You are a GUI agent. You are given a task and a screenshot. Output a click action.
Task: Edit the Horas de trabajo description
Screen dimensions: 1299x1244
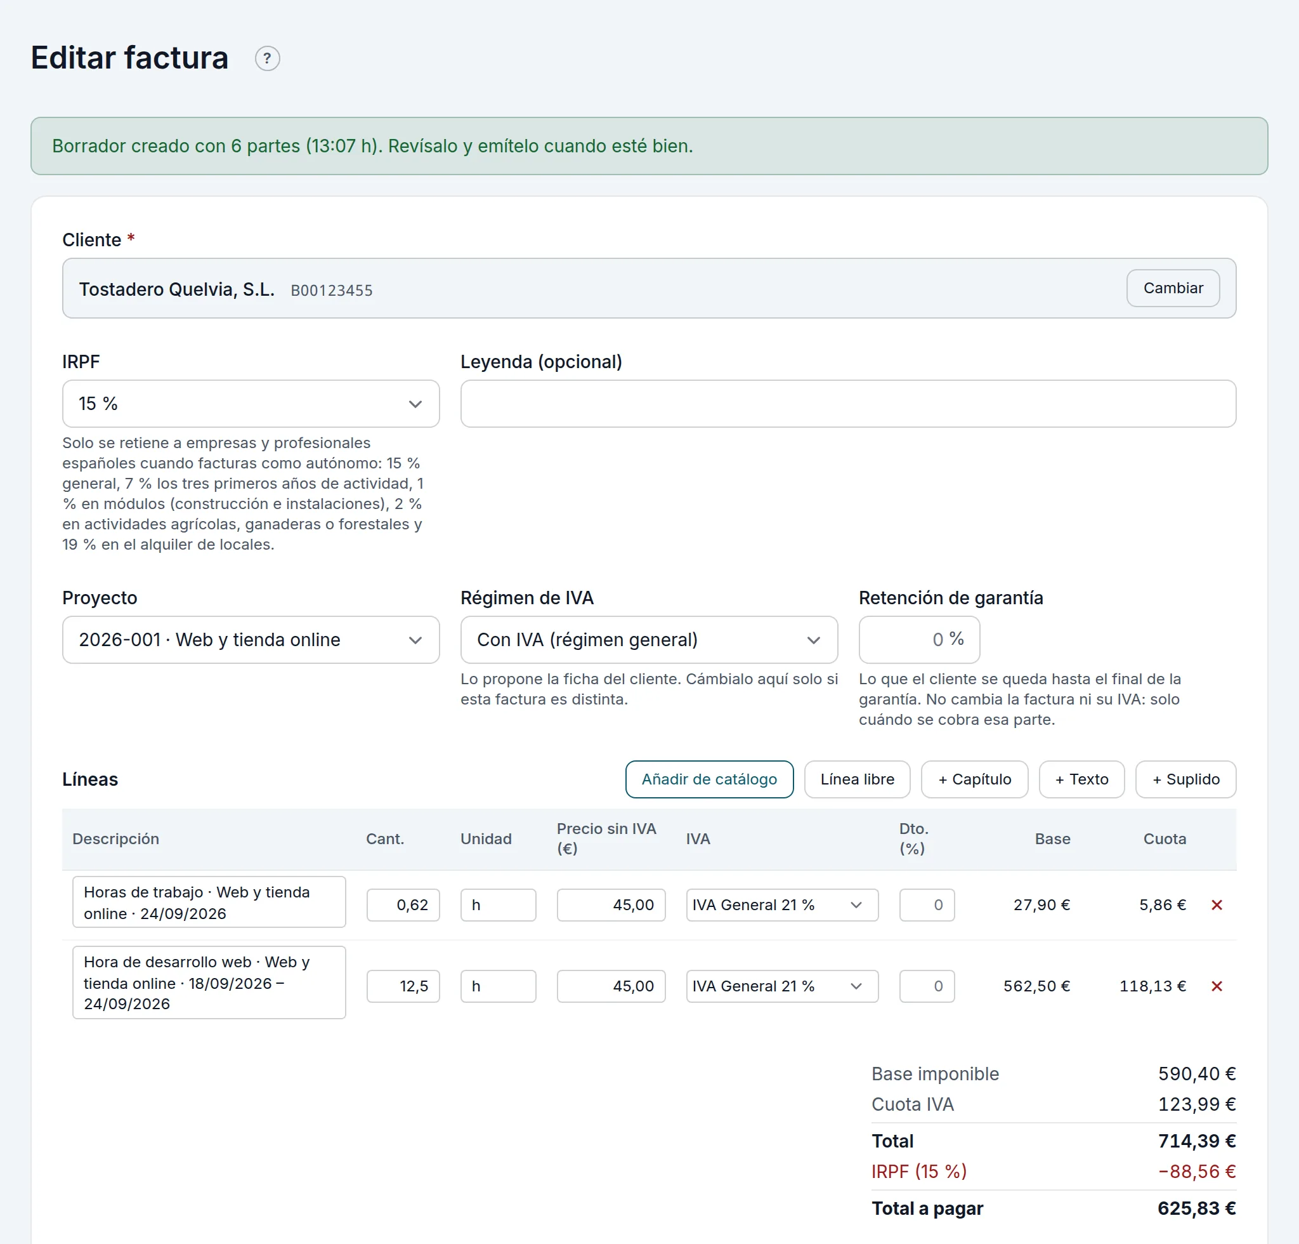tap(209, 903)
